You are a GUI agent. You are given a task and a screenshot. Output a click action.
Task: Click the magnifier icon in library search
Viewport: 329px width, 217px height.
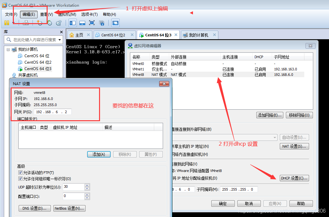tap(9, 40)
